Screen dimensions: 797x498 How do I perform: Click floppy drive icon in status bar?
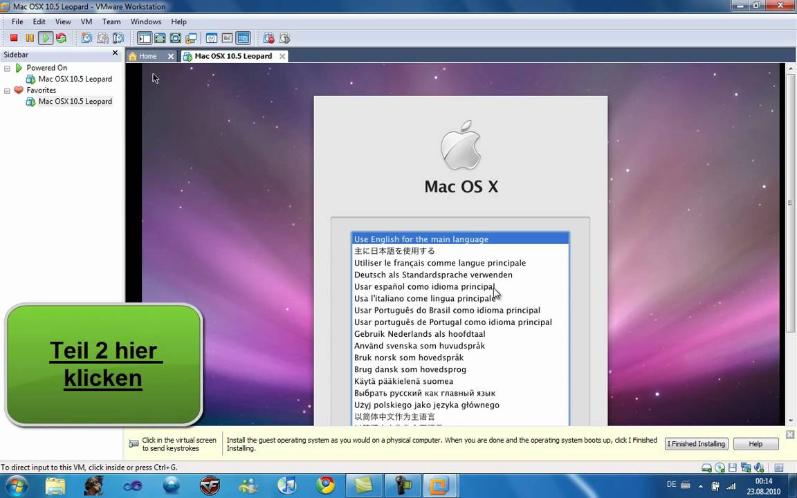[733, 468]
